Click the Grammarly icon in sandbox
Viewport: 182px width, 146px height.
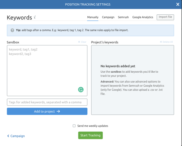pyautogui.click(x=81, y=89)
